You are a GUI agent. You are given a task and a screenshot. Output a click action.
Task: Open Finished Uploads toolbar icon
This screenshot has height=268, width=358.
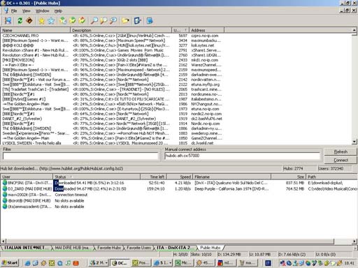tap(82, 21)
